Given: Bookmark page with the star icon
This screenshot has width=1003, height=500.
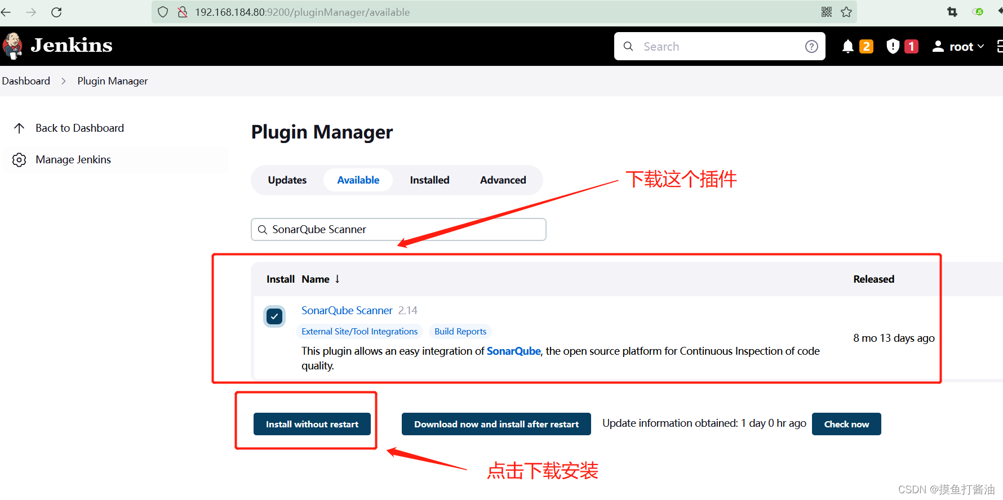Looking at the screenshot, I should pyautogui.click(x=846, y=12).
